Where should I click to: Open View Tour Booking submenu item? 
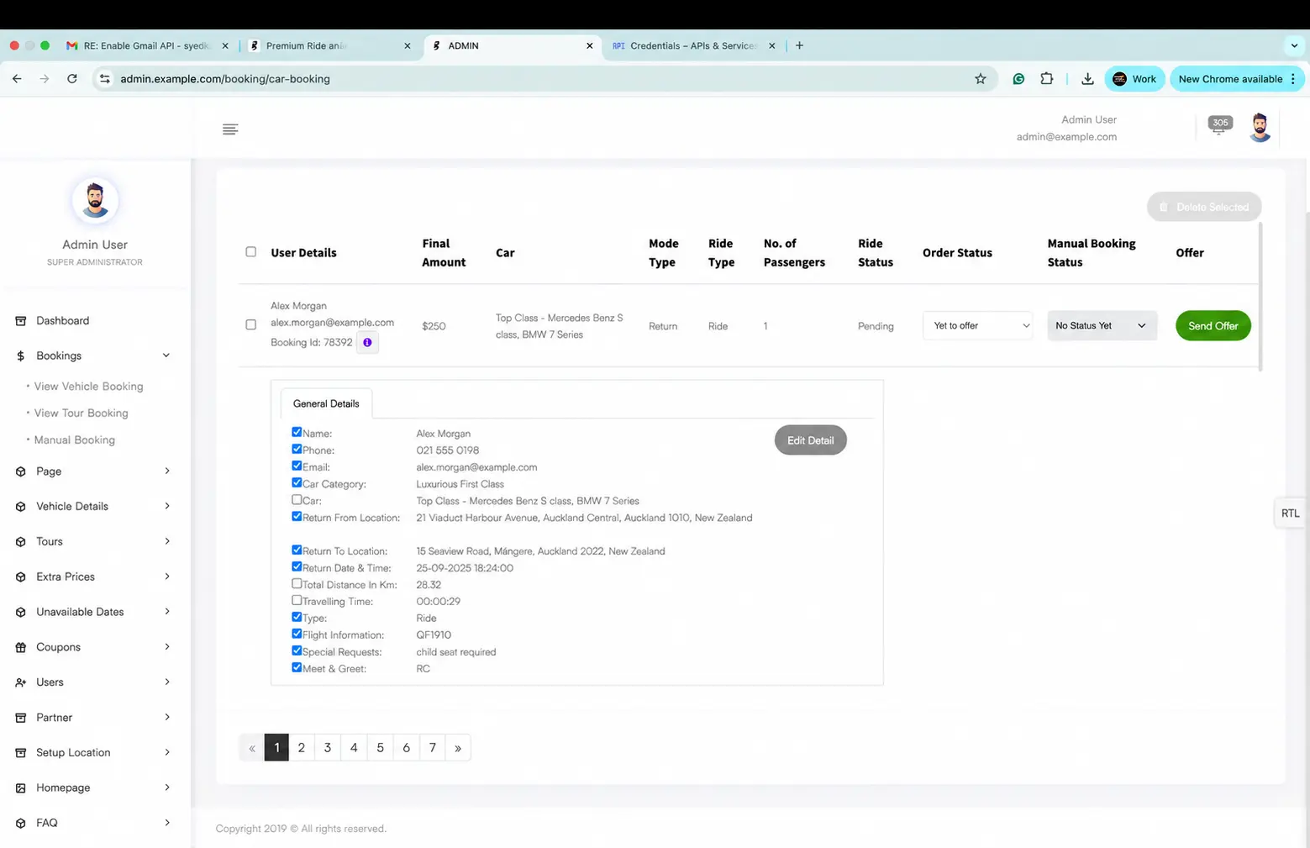82,413
